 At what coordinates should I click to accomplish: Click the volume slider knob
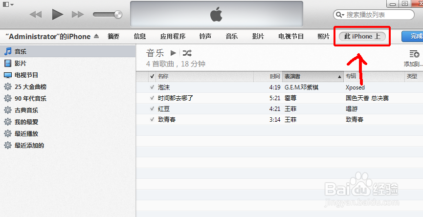pos(118,14)
